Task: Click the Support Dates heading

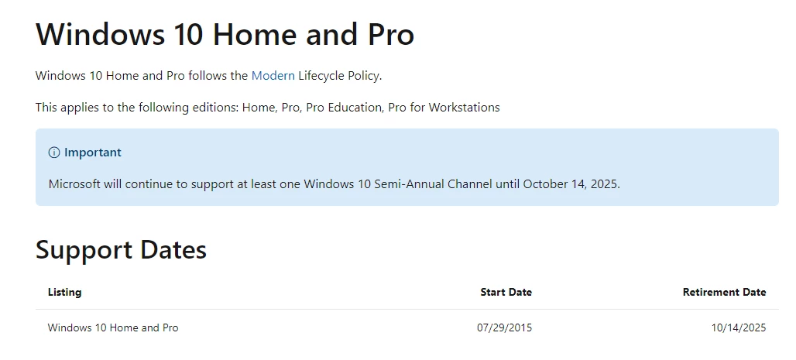Action: coord(121,250)
